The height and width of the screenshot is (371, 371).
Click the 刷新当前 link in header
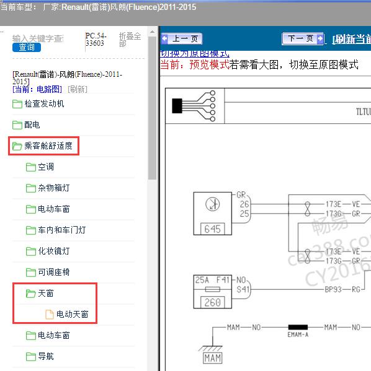point(352,39)
